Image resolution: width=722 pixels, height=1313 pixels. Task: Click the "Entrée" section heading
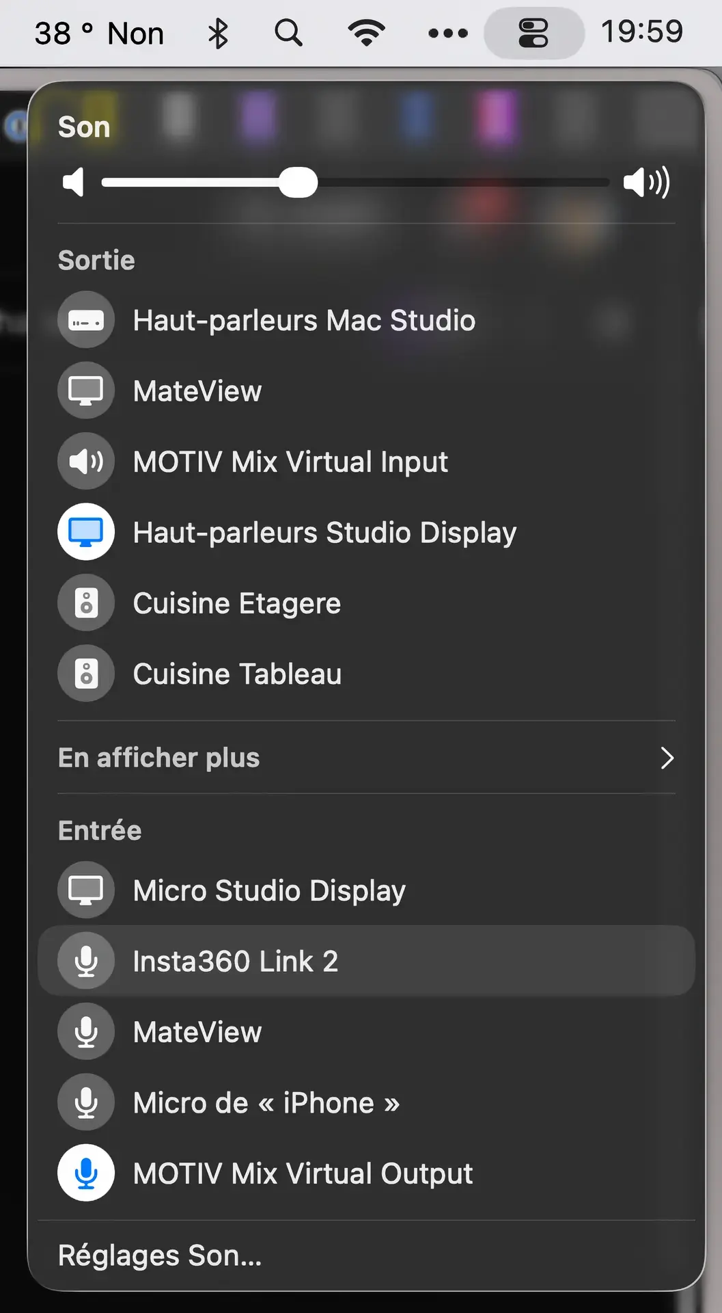[100, 830]
